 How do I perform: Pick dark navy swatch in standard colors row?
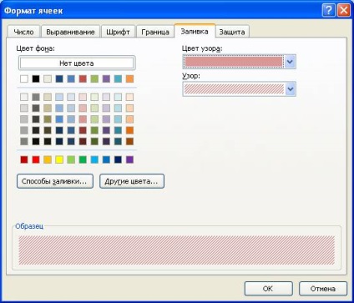coord(118,159)
